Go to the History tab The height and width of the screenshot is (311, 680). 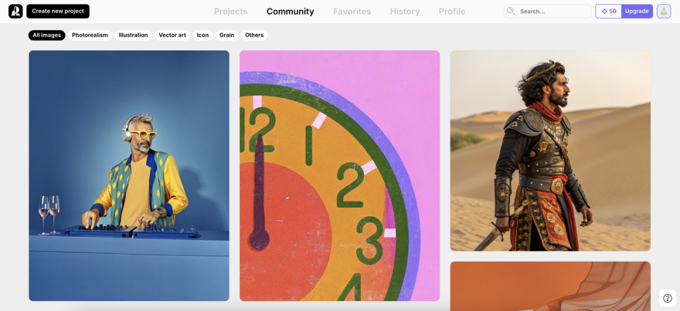[x=405, y=12]
